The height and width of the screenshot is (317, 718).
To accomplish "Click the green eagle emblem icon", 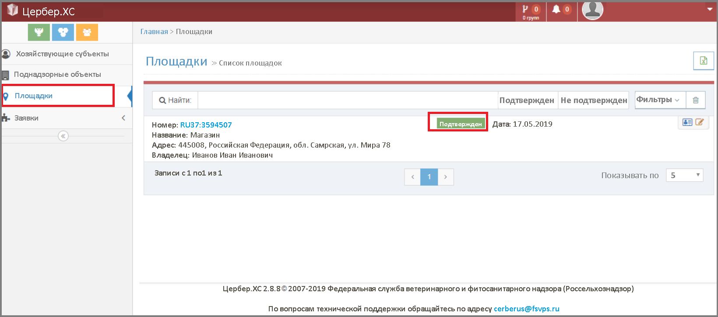I will (x=39, y=32).
